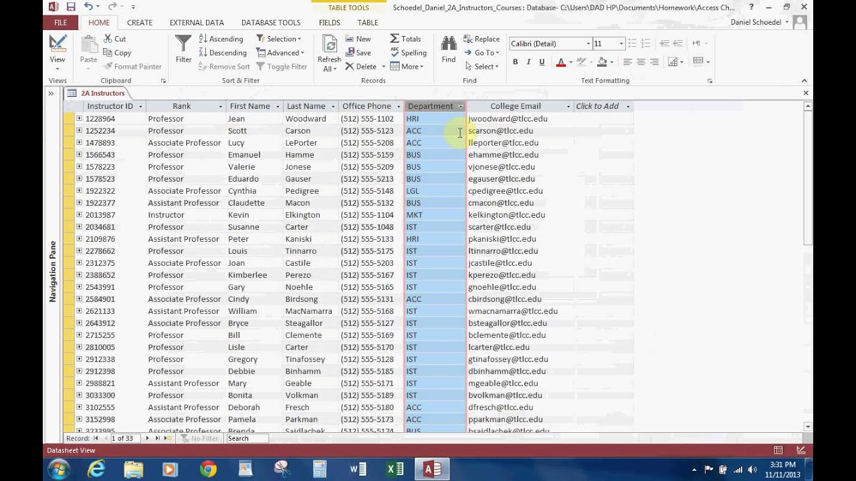Sort the column Descending
The width and height of the screenshot is (856, 481).
223,53
